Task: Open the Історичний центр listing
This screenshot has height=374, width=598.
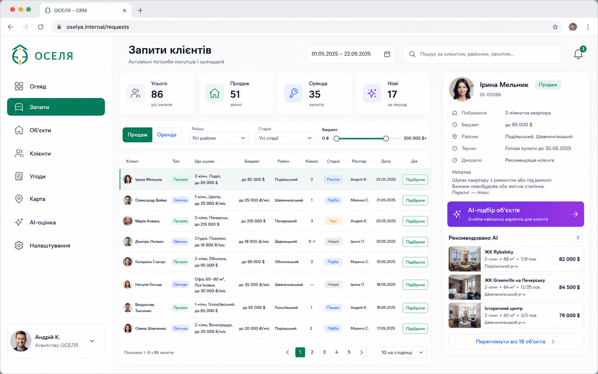Action: tap(516, 315)
